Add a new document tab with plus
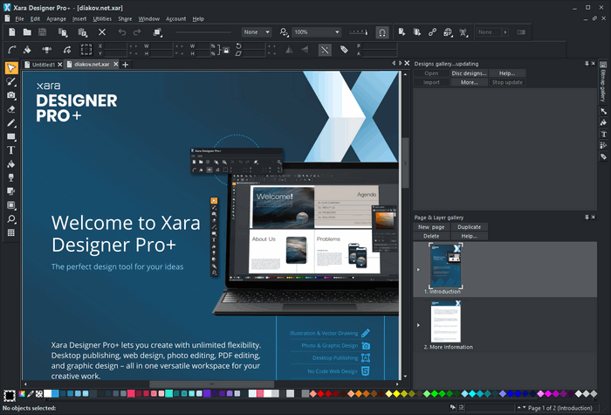Viewport: 611px width, 415px height. click(x=126, y=65)
